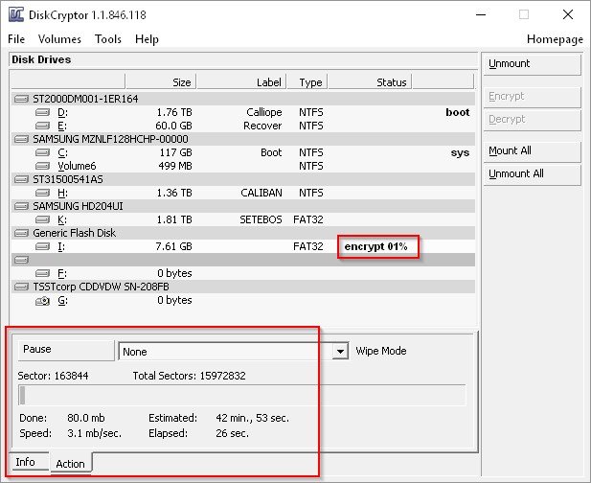This screenshot has height=483, width=591.
Task: Click the Encrypt button
Action: (x=532, y=97)
